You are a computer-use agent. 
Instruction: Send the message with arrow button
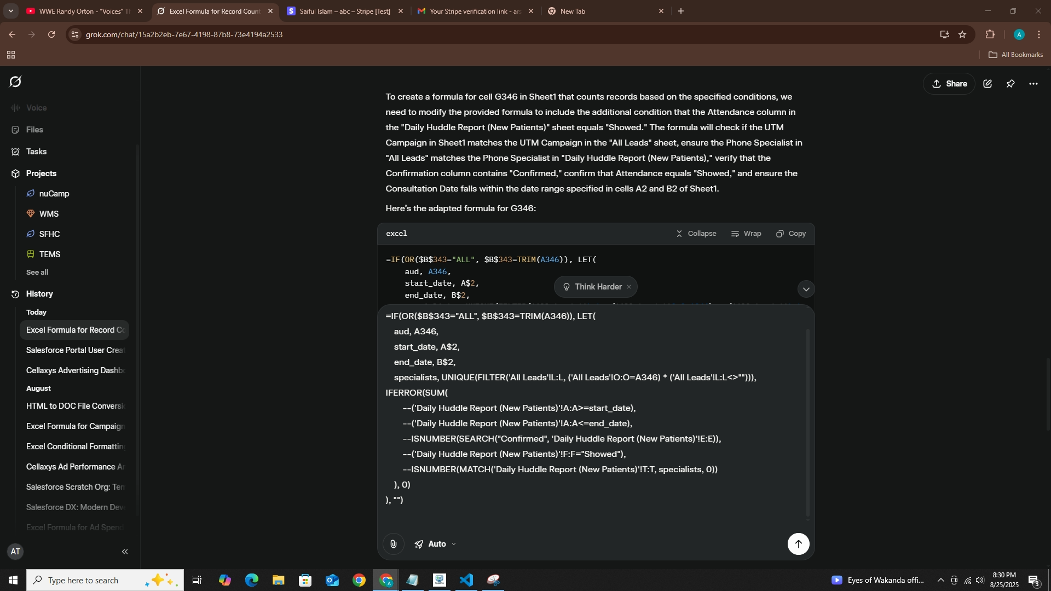[x=798, y=544]
